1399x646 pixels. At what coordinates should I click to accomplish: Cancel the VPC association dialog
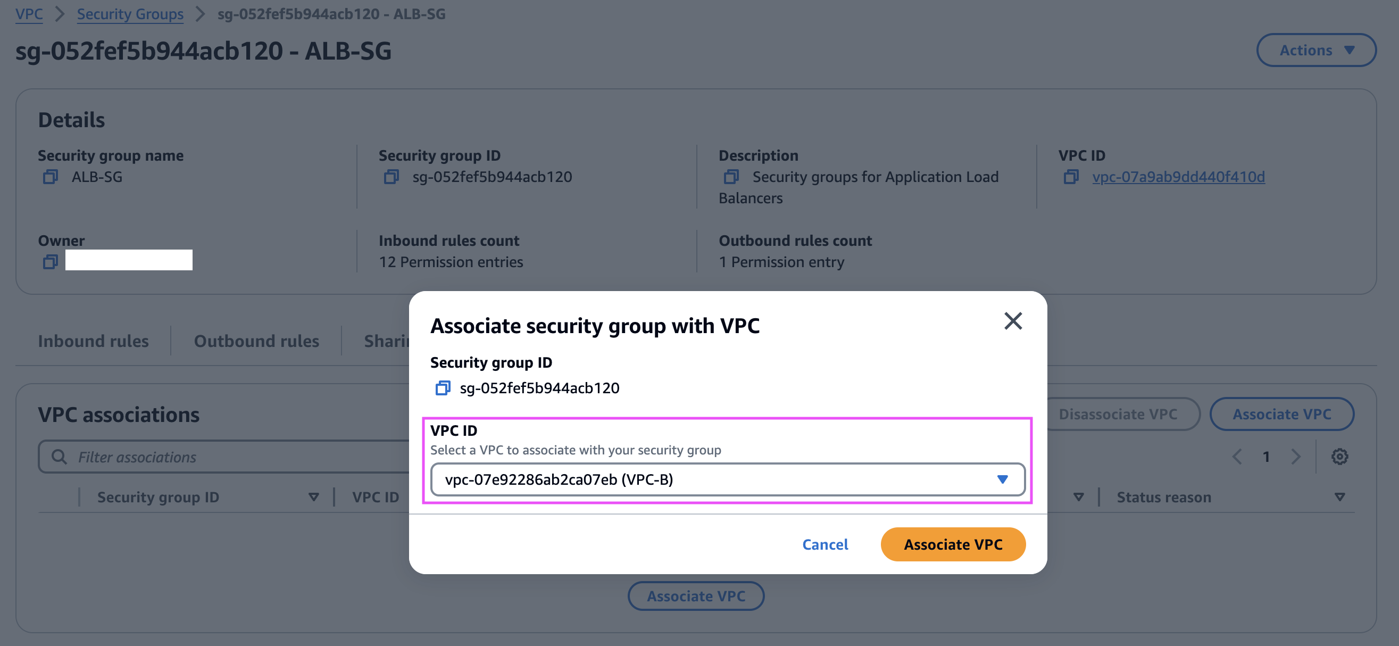point(825,544)
